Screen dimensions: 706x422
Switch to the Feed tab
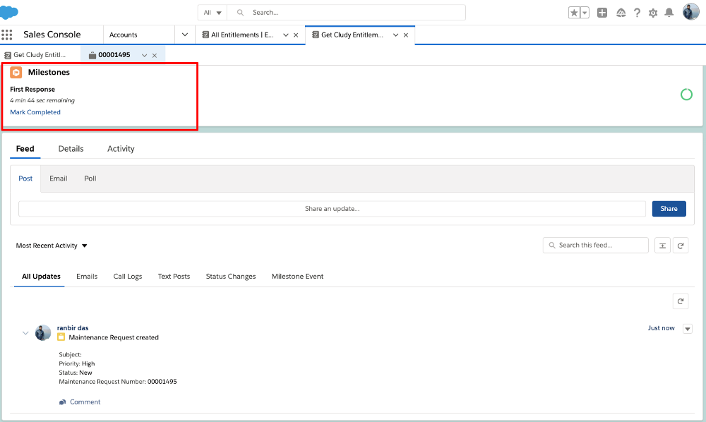[x=25, y=149]
